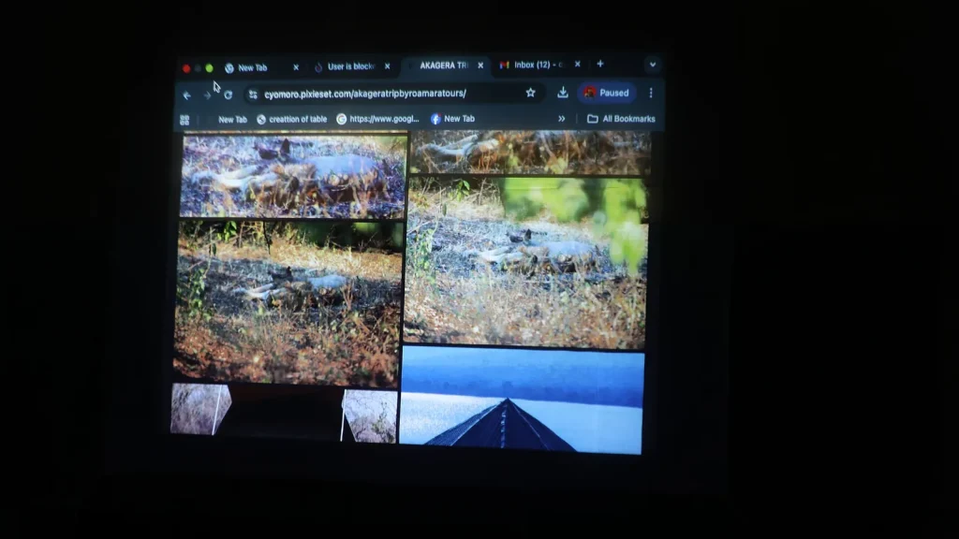Open the creattion of table bookmark
The height and width of the screenshot is (539, 959).
292,119
